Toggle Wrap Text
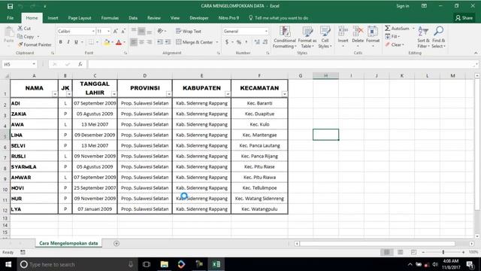The height and width of the screenshot is (271, 481). pyautogui.click(x=189, y=32)
